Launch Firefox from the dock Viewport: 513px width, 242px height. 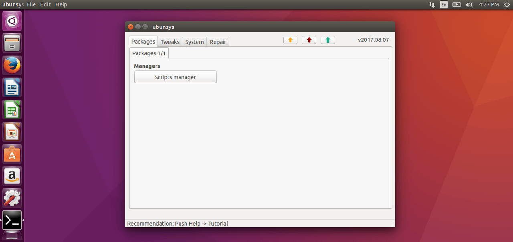tap(12, 65)
